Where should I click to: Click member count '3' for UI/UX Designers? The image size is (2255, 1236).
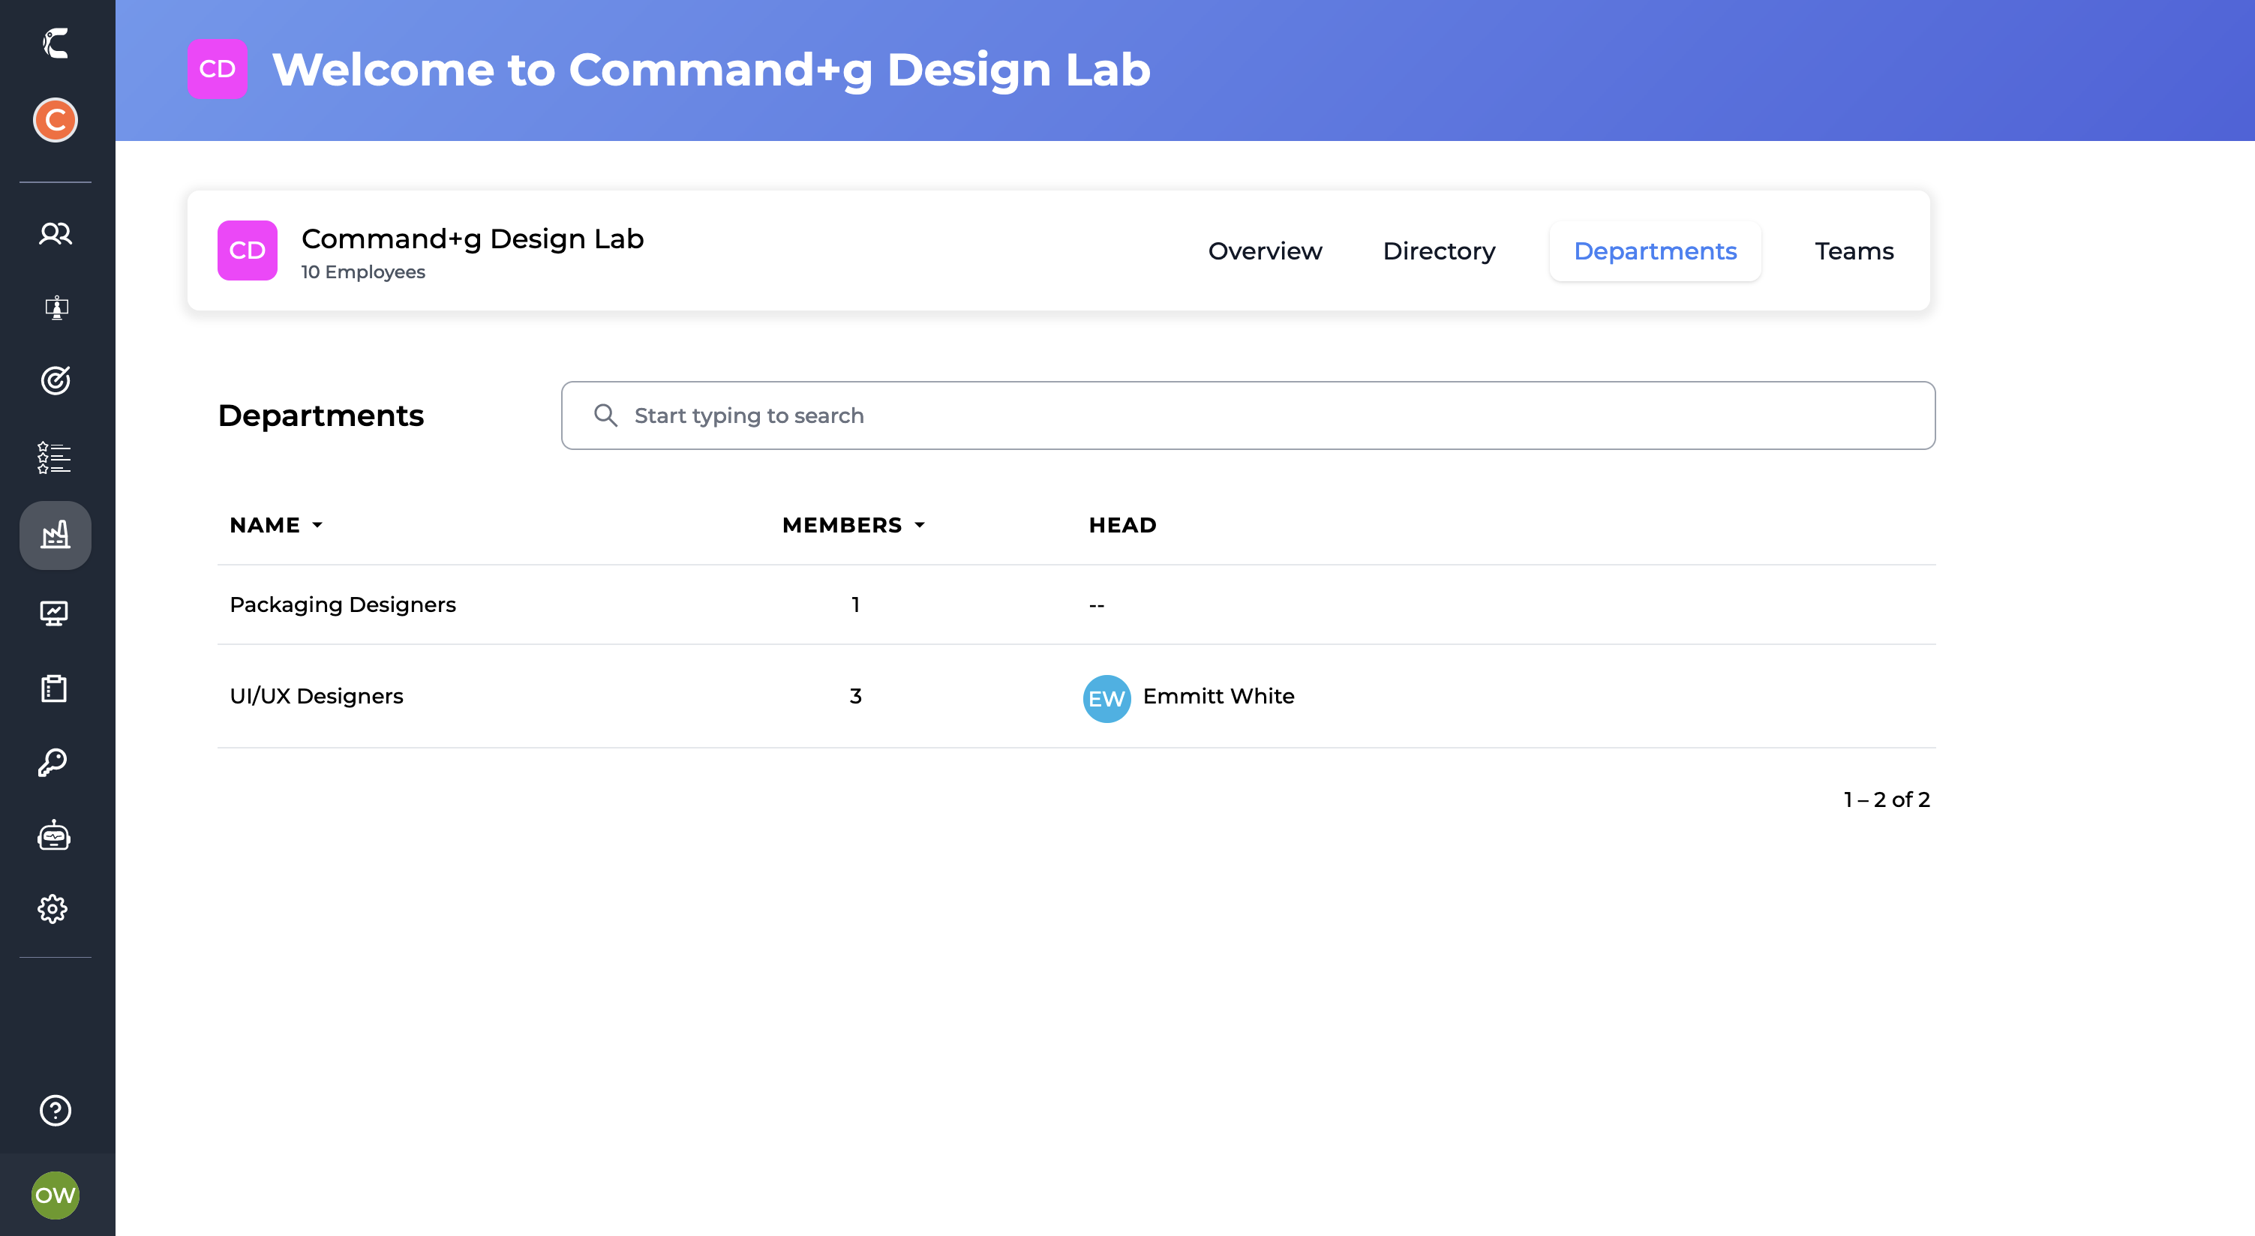[855, 696]
